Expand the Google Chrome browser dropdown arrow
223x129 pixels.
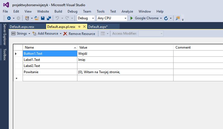(x=161, y=18)
